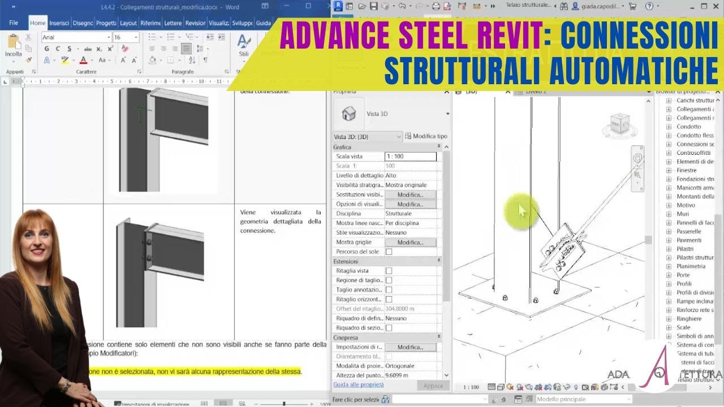The image size is (724, 407).
Task: Toggle the Percorso del sole checkbox
Action: click(389, 252)
